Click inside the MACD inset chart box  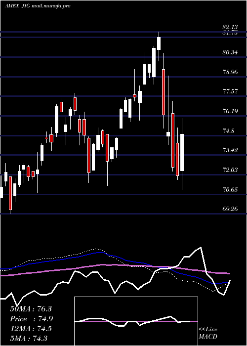click(136, 321)
